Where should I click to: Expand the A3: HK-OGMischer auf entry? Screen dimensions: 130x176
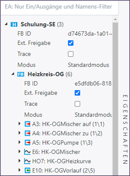[19, 124]
